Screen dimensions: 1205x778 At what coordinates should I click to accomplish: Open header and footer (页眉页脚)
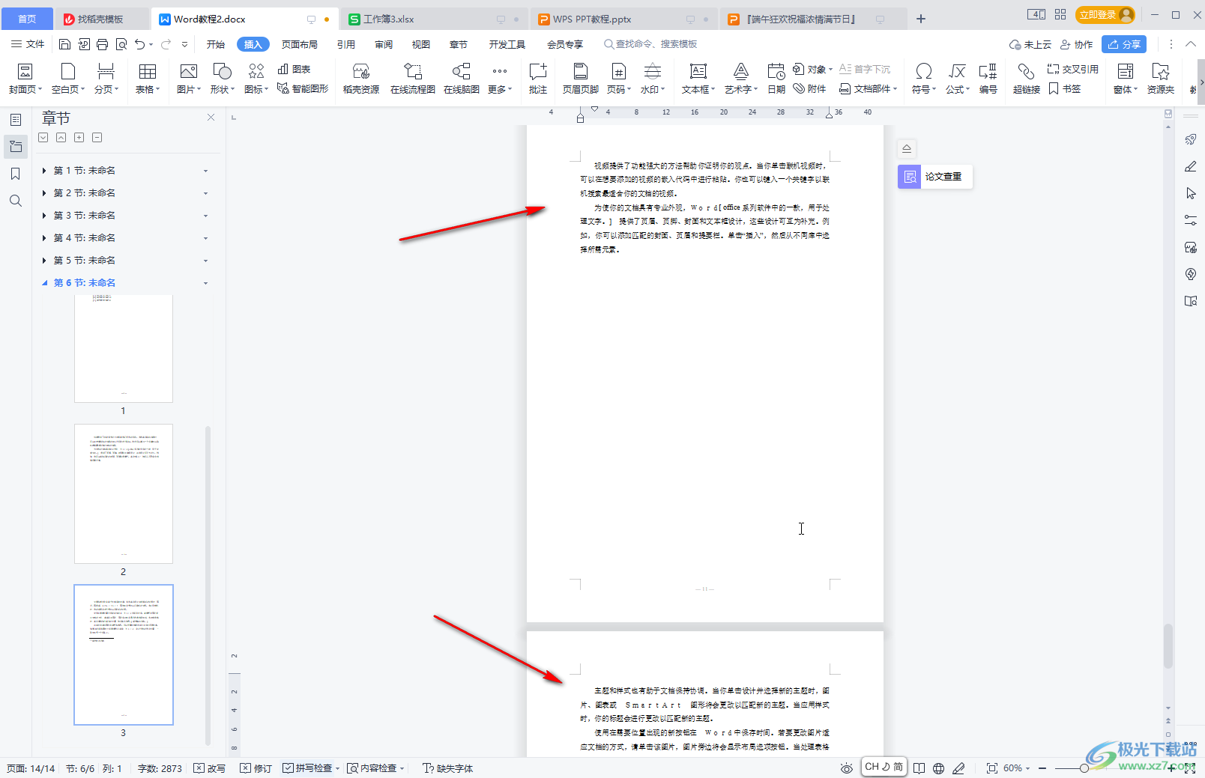580,79
